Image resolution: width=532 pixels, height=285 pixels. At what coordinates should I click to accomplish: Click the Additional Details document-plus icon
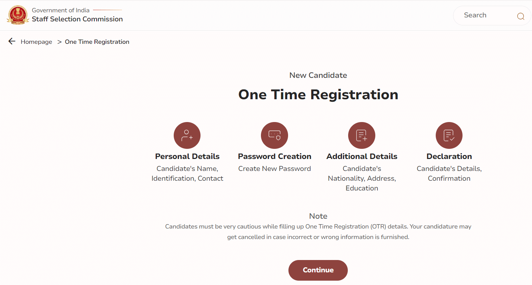point(362,135)
